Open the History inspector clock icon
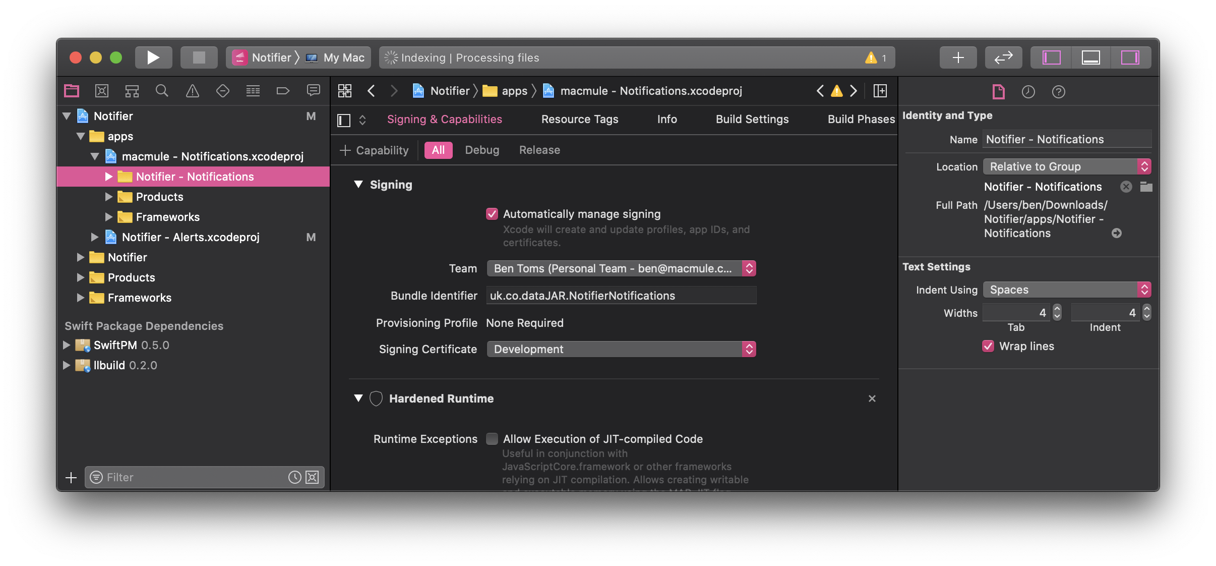Screen dimensions: 1216x566 pyautogui.click(x=1028, y=92)
